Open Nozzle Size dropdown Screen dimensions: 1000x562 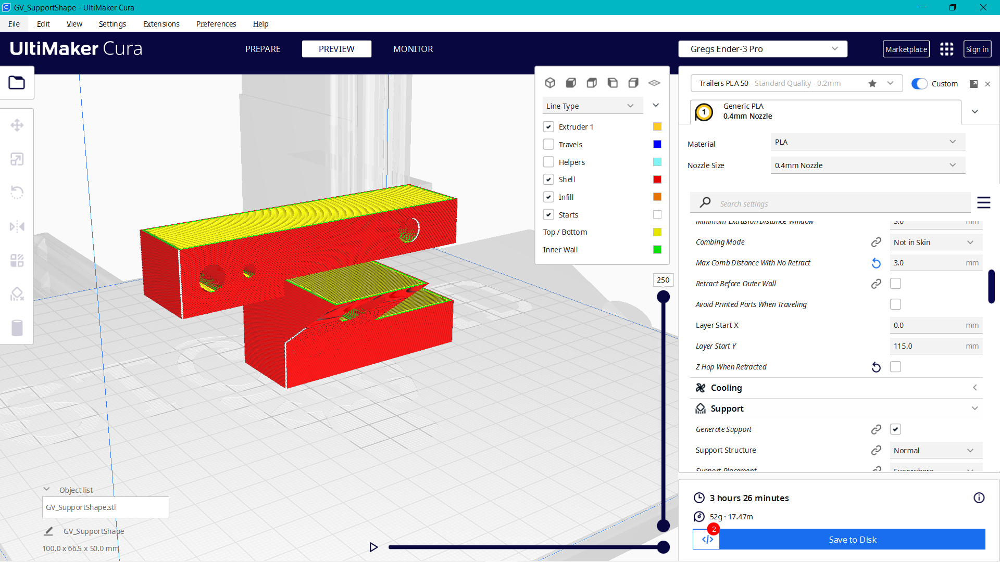(x=868, y=165)
